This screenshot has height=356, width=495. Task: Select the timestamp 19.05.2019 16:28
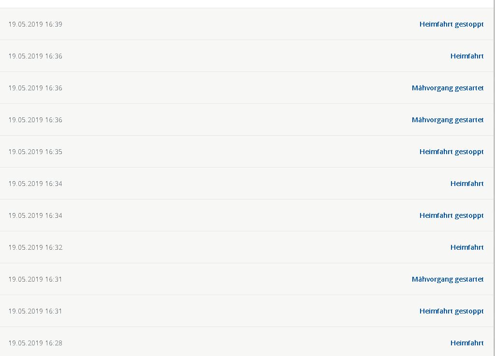[x=35, y=343]
